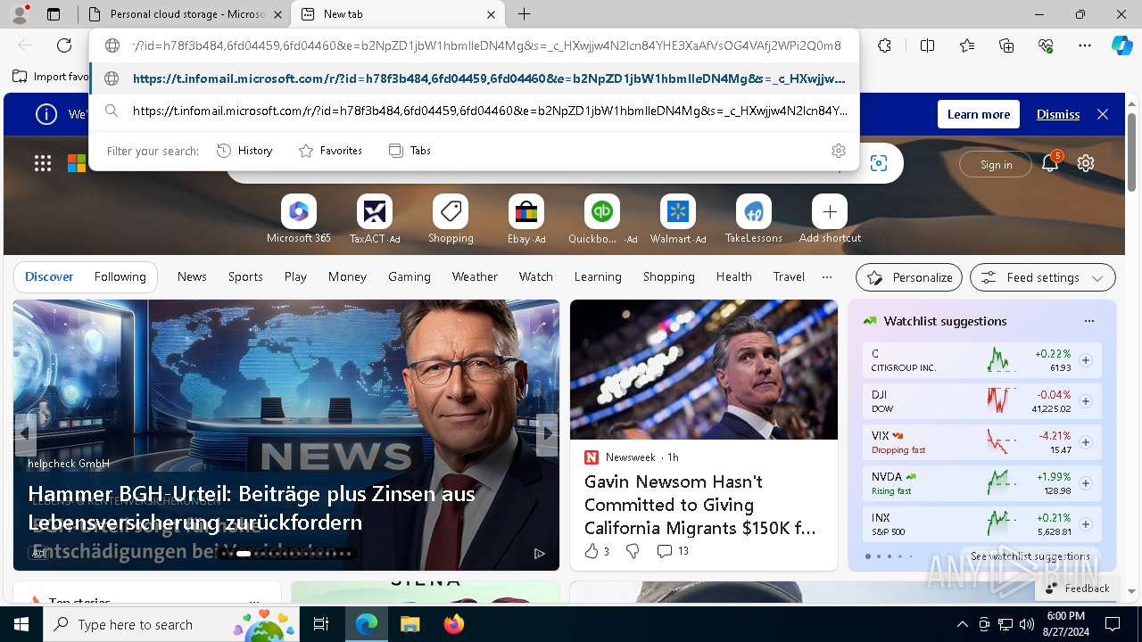Open the Newsom article thumbnail image
The width and height of the screenshot is (1142, 642).
click(x=704, y=369)
